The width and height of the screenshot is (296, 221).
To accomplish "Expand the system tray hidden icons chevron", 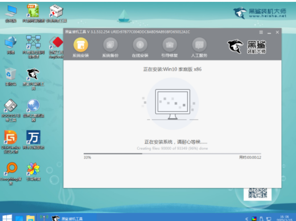I will tap(246, 219).
